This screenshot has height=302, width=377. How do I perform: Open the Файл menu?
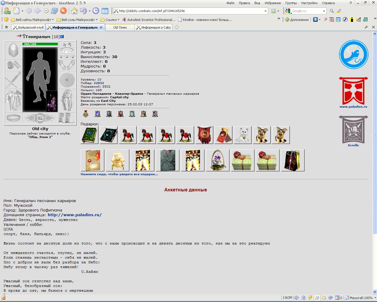coord(230,3)
